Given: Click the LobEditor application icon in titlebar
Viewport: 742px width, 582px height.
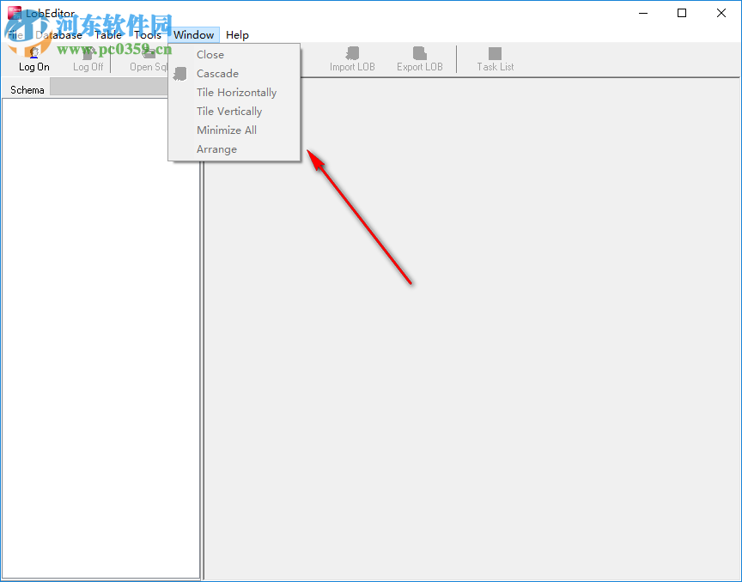Looking at the screenshot, I should pos(14,13).
